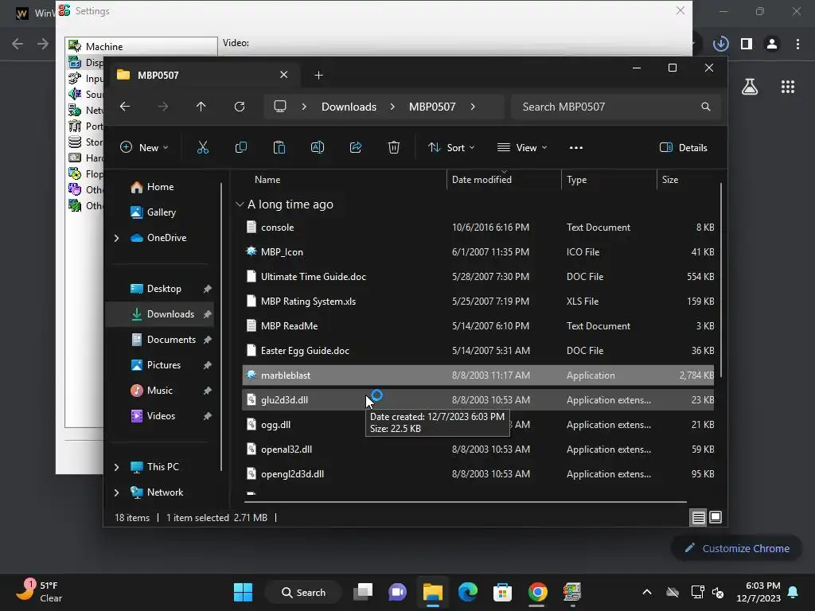Open Chrome three-dot menu
The image size is (815, 611).
coord(797,44)
